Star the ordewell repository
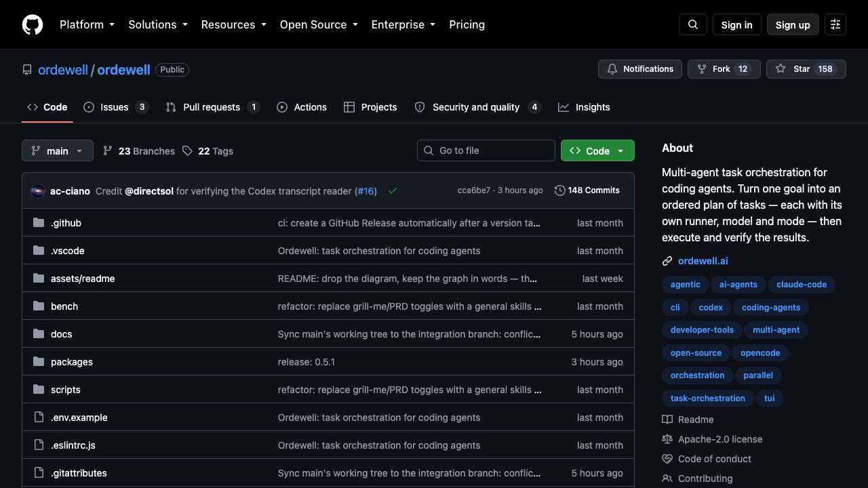The image size is (868, 488). click(806, 69)
